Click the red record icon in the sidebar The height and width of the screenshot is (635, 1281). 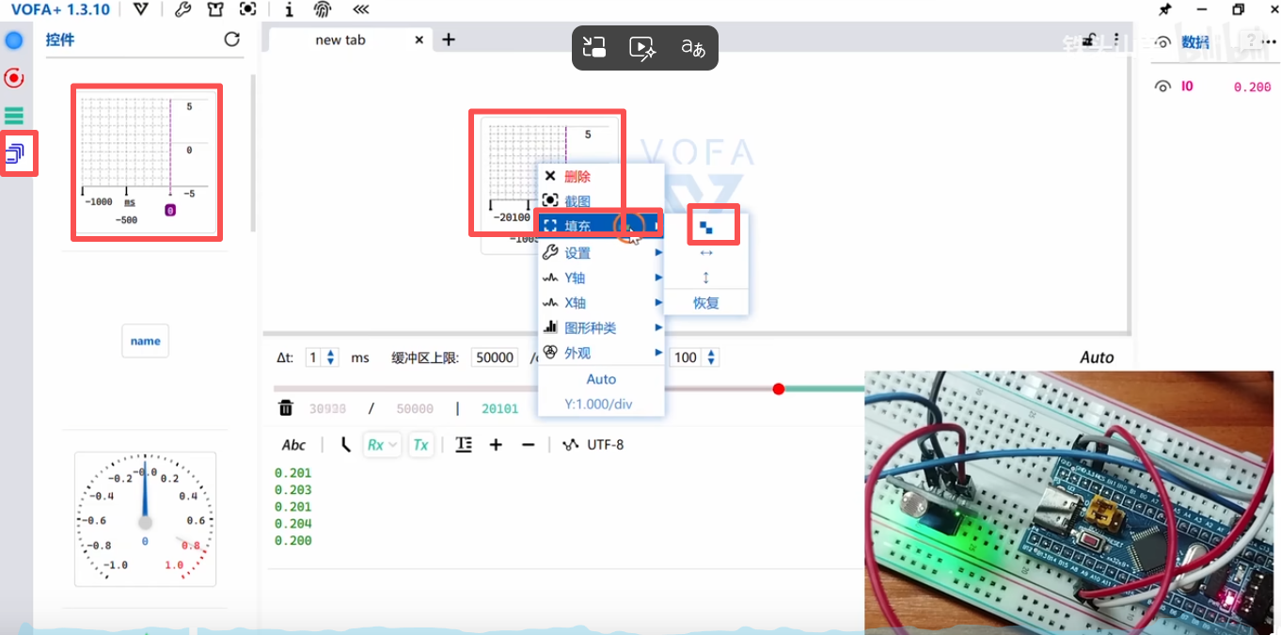tap(13, 78)
